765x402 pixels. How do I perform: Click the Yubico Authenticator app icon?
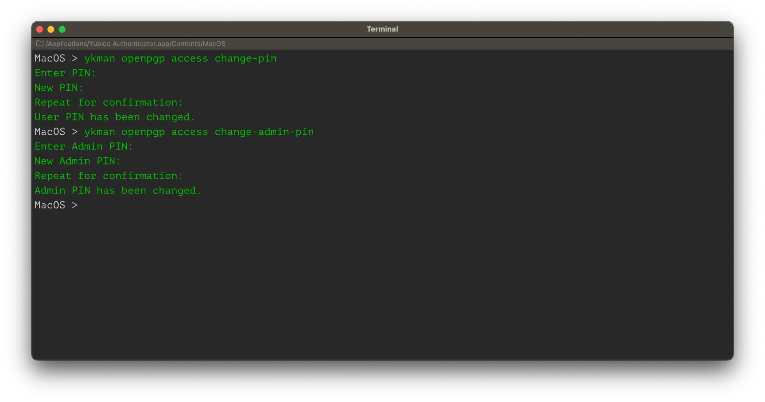tap(39, 43)
